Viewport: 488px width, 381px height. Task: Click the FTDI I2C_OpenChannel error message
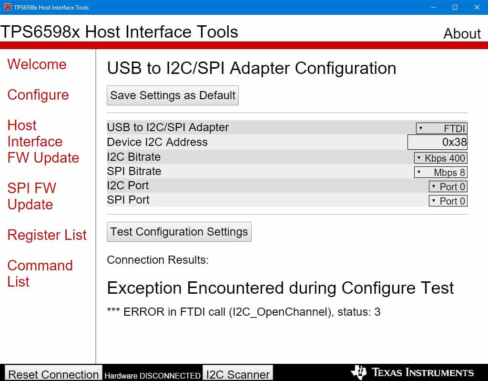[x=244, y=311]
